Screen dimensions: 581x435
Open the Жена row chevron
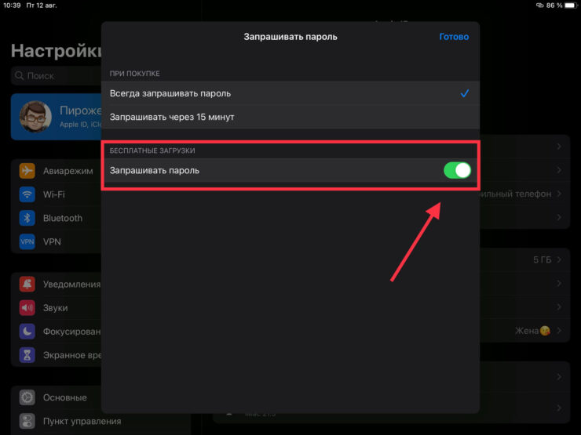coord(558,331)
